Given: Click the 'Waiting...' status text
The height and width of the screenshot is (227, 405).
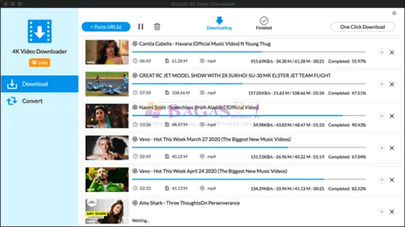Looking at the screenshot, I should tap(140, 221).
